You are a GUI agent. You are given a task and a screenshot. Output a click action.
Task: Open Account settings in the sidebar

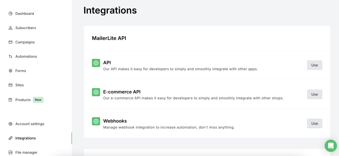point(30,124)
